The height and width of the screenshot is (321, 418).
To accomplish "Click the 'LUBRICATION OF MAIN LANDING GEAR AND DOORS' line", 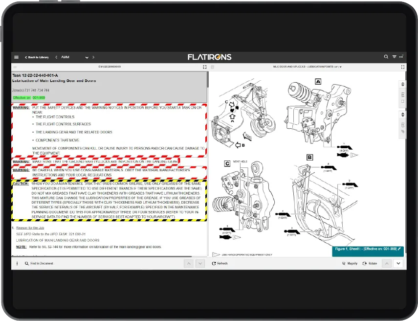I will 58,240.
